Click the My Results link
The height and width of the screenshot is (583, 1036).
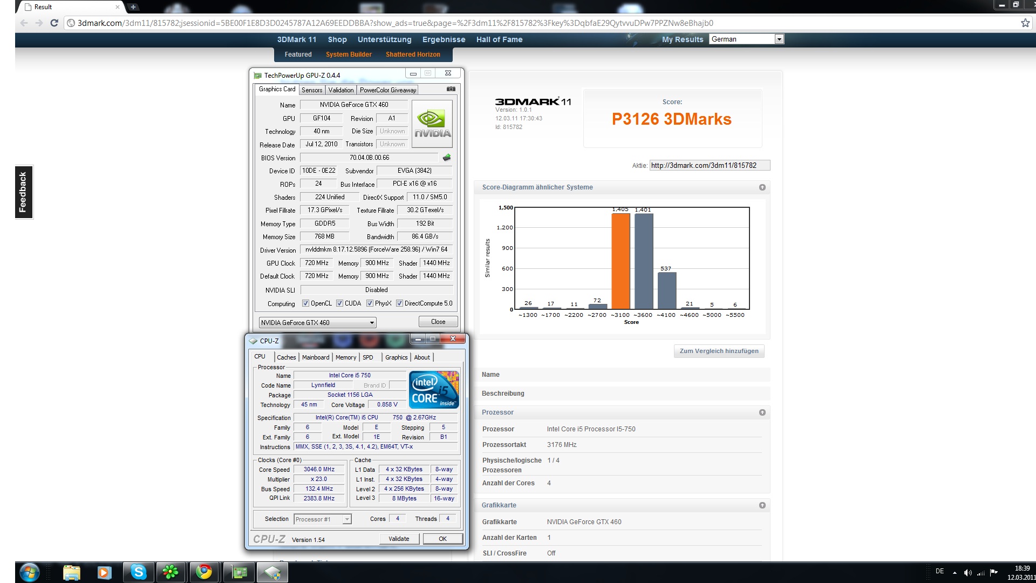pos(683,39)
